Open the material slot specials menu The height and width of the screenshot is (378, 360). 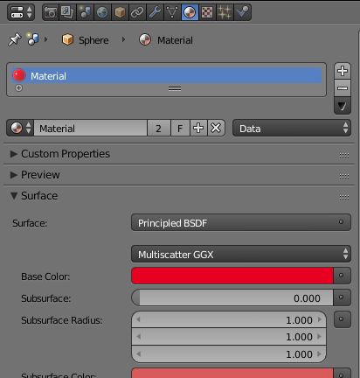343,106
